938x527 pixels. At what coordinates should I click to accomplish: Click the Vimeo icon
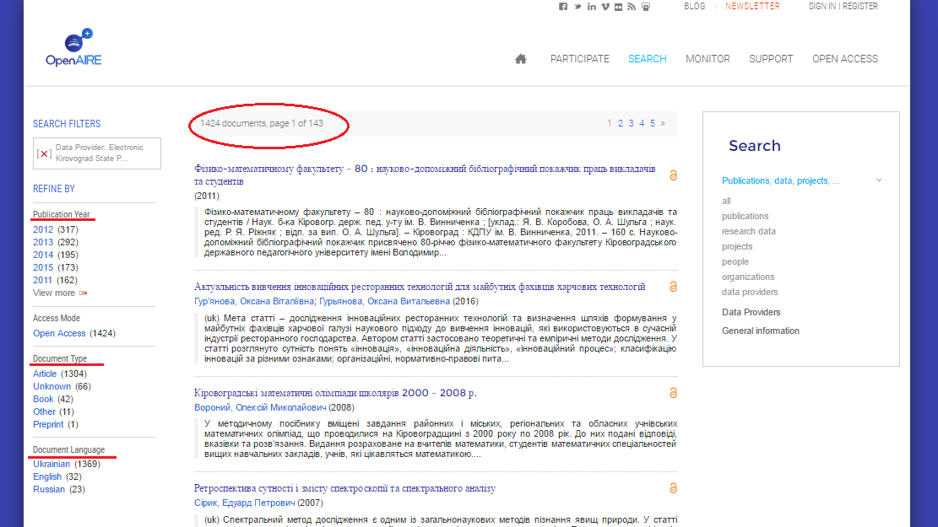605,6
